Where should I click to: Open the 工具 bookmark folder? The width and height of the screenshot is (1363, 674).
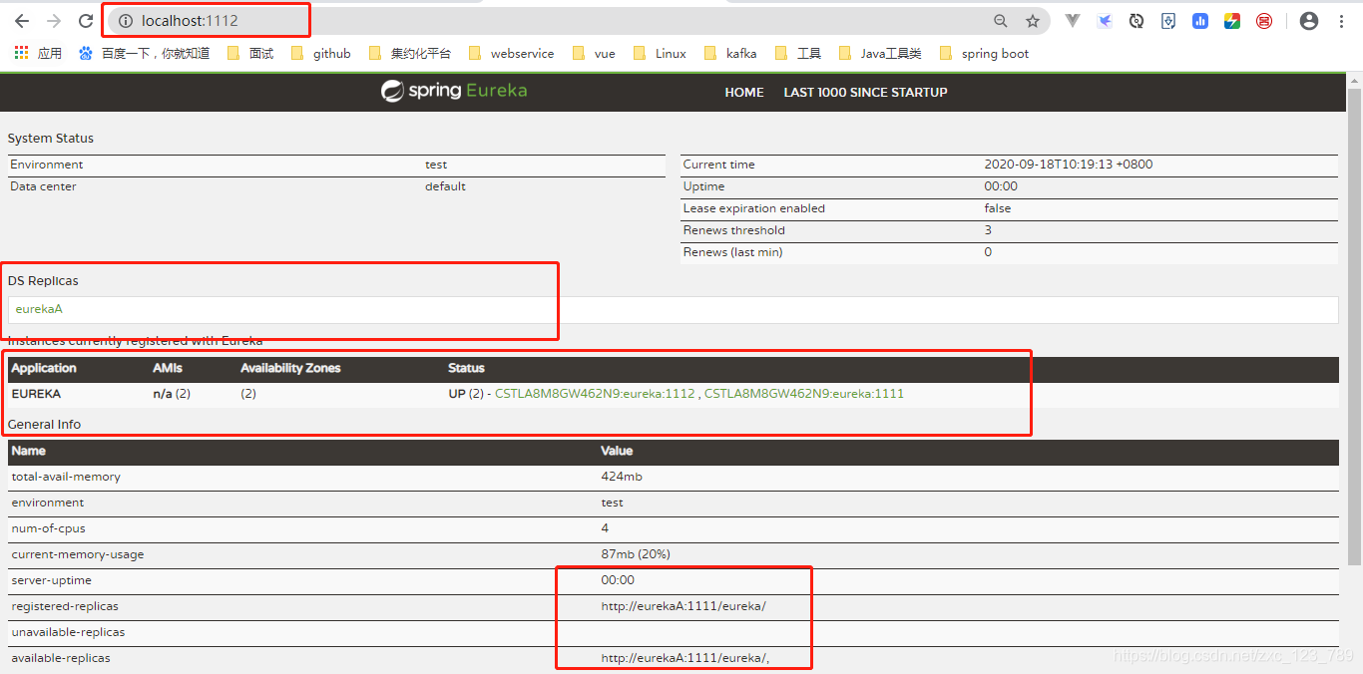pos(798,54)
